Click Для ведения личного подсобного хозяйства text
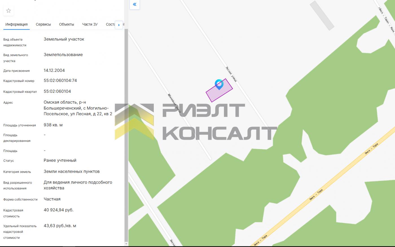The height and width of the screenshot is (247, 395). (x=78, y=185)
